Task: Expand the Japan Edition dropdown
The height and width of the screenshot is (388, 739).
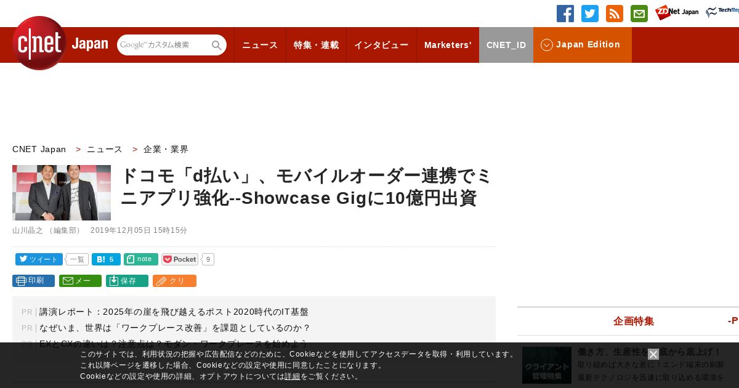Action: (583, 45)
